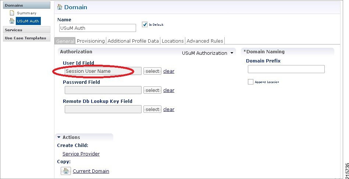The image size is (349, 179).
Task: Enable the Append Location checkbox
Action: [x=250, y=82]
